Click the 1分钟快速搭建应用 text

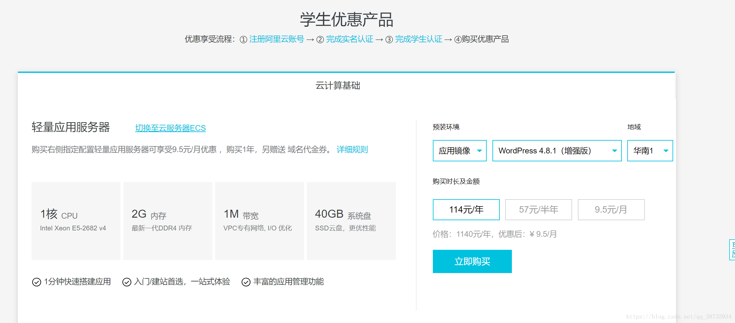tap(77, 282)
